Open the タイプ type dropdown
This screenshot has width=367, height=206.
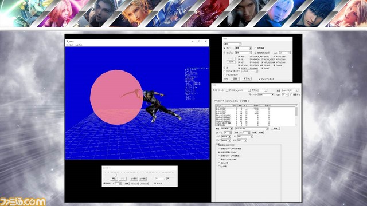pos(223,90)
